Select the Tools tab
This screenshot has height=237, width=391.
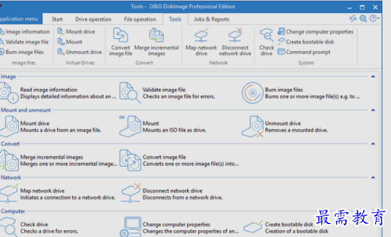click(x=175, y=19)
